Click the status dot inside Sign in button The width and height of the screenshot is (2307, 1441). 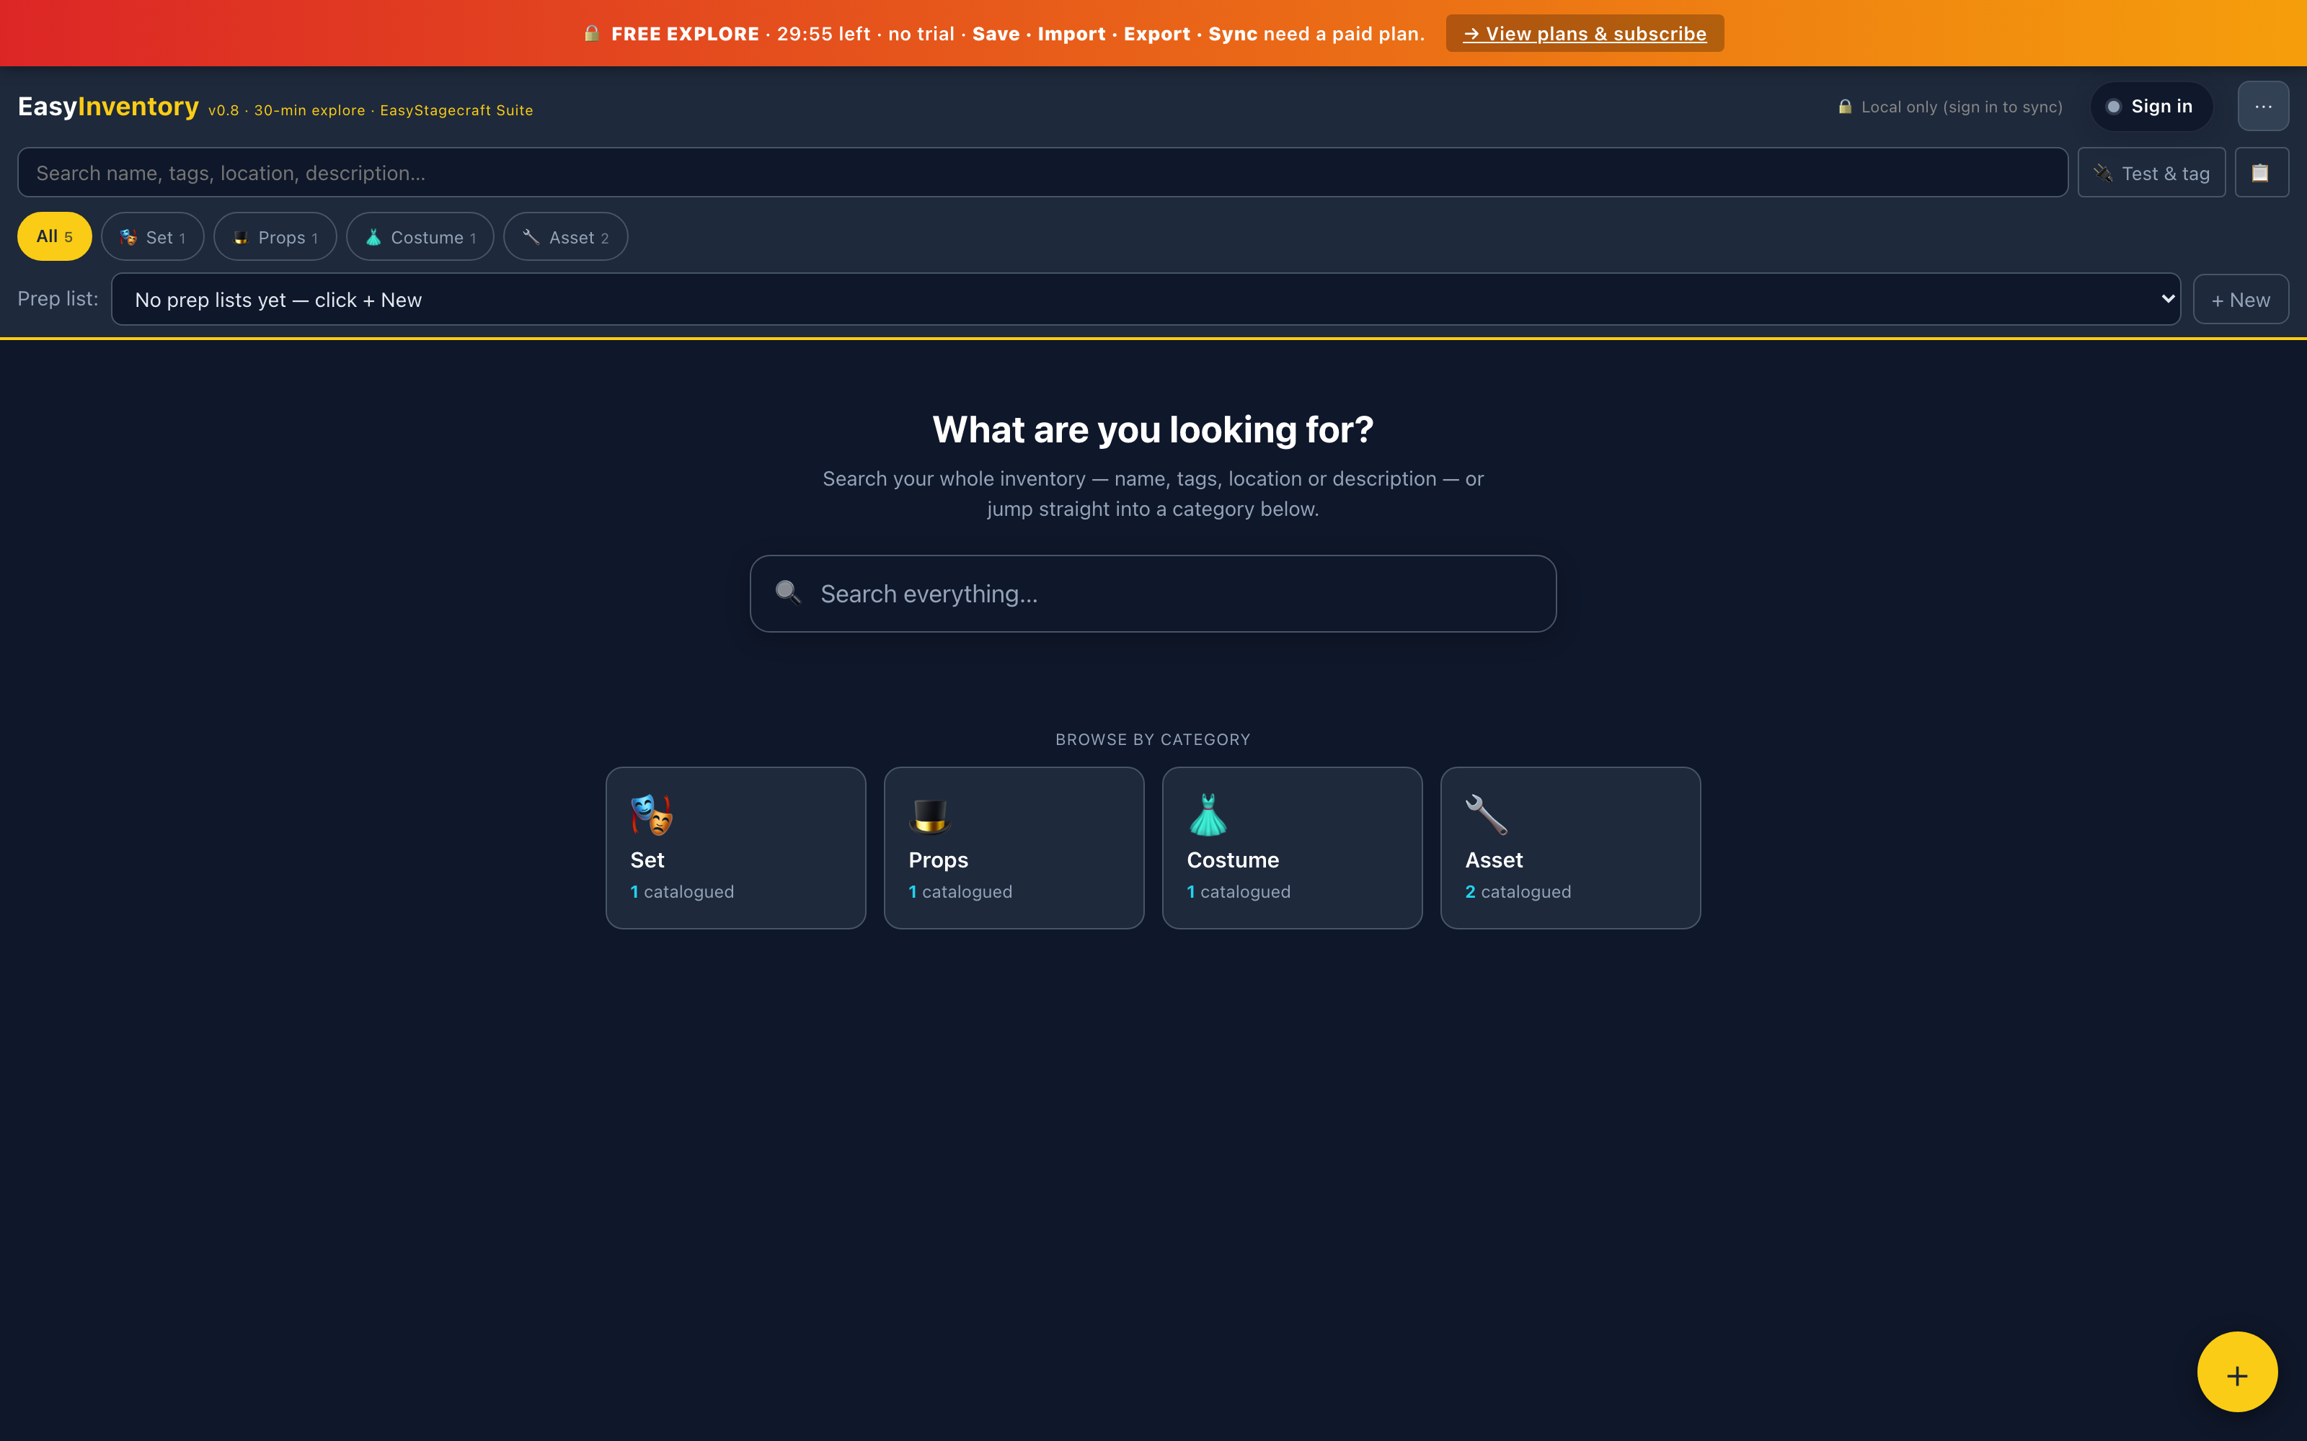pos(2114,107)
